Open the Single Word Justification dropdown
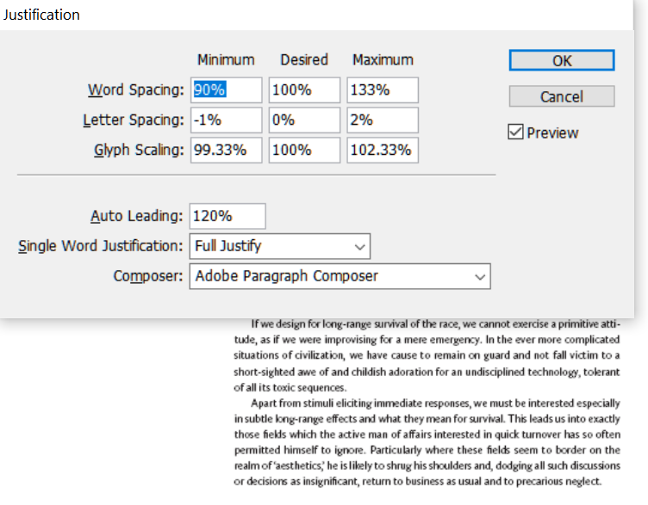This screenshot has height=505, width=648. [x=280, y=246]
